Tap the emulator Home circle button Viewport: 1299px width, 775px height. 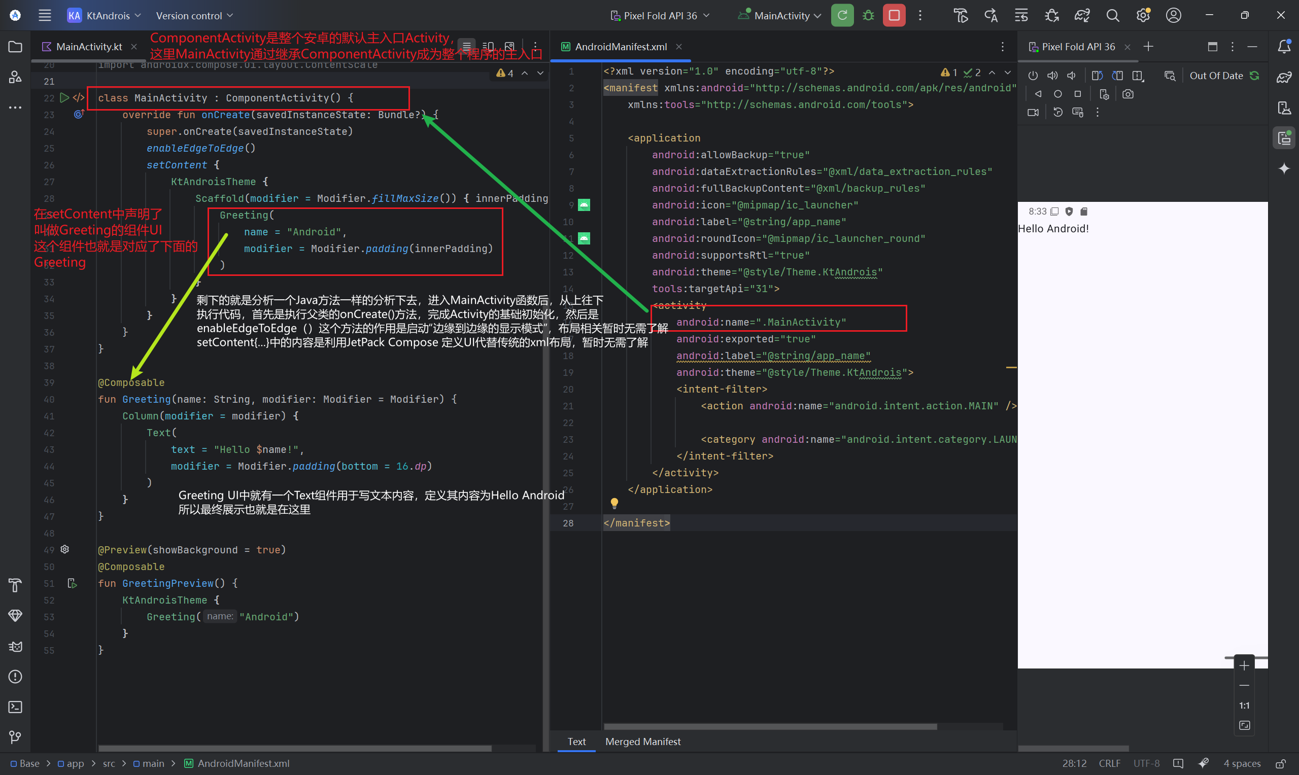1057,94
